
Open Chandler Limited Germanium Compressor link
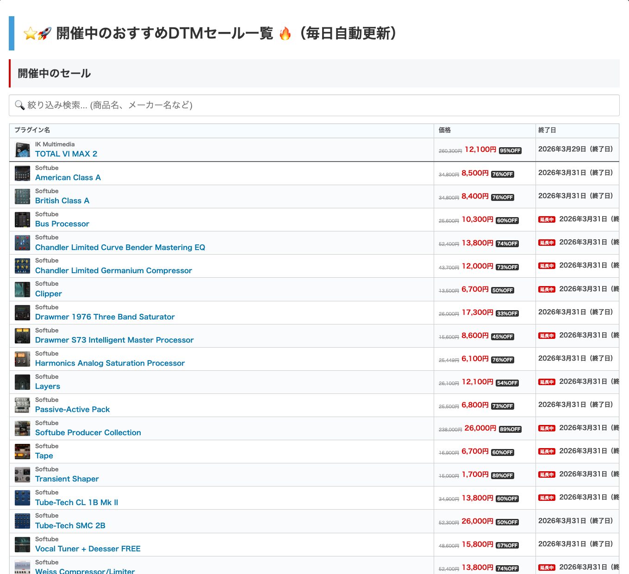113,271
